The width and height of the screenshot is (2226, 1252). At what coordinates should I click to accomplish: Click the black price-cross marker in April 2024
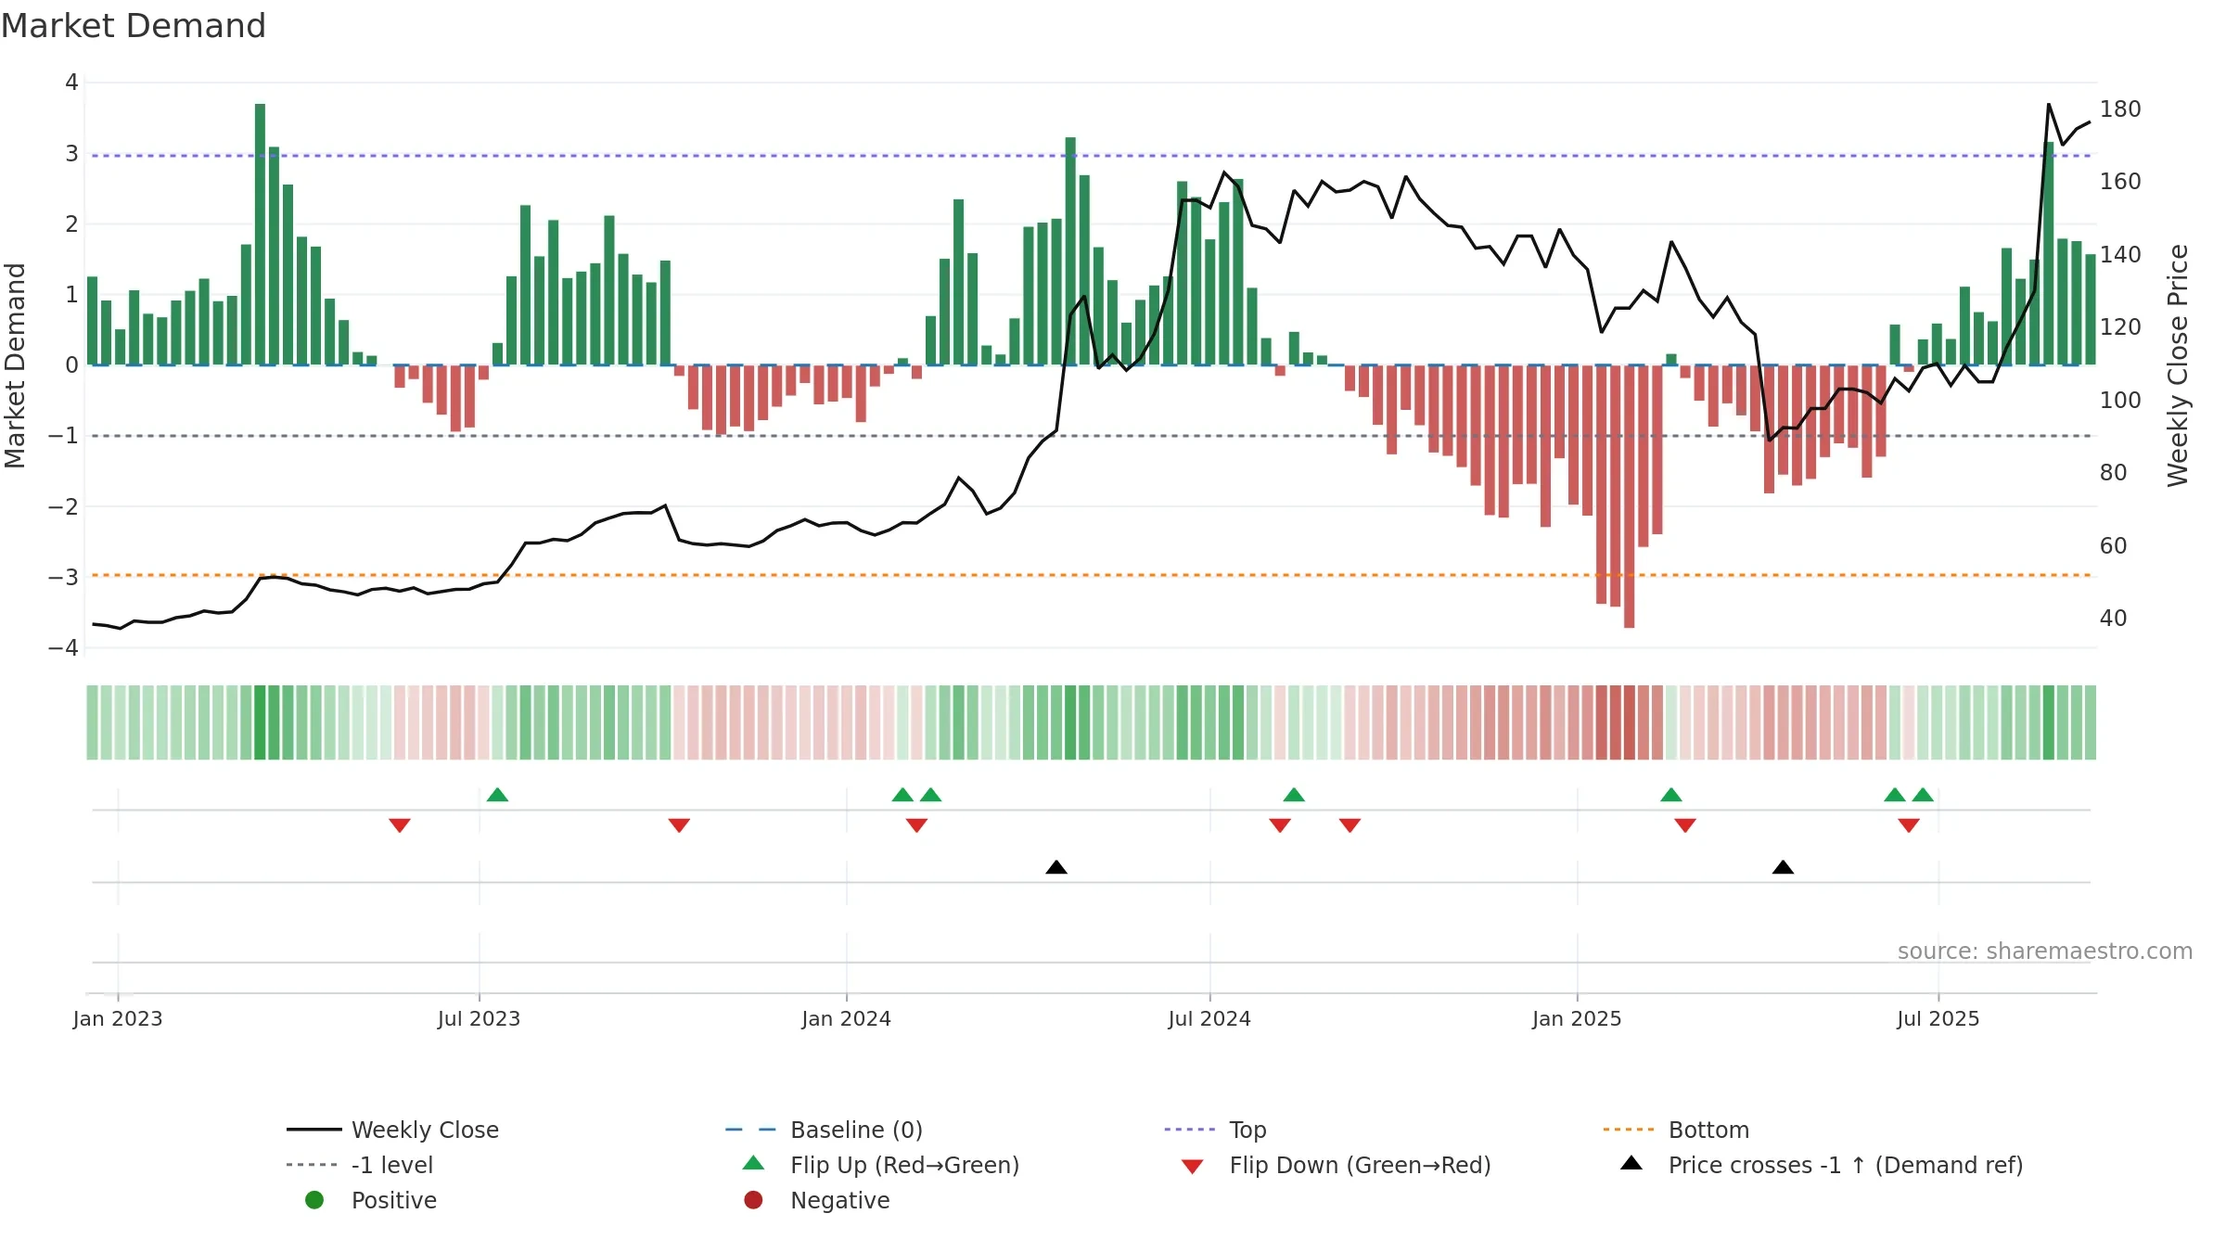[x=1056, y=867]
